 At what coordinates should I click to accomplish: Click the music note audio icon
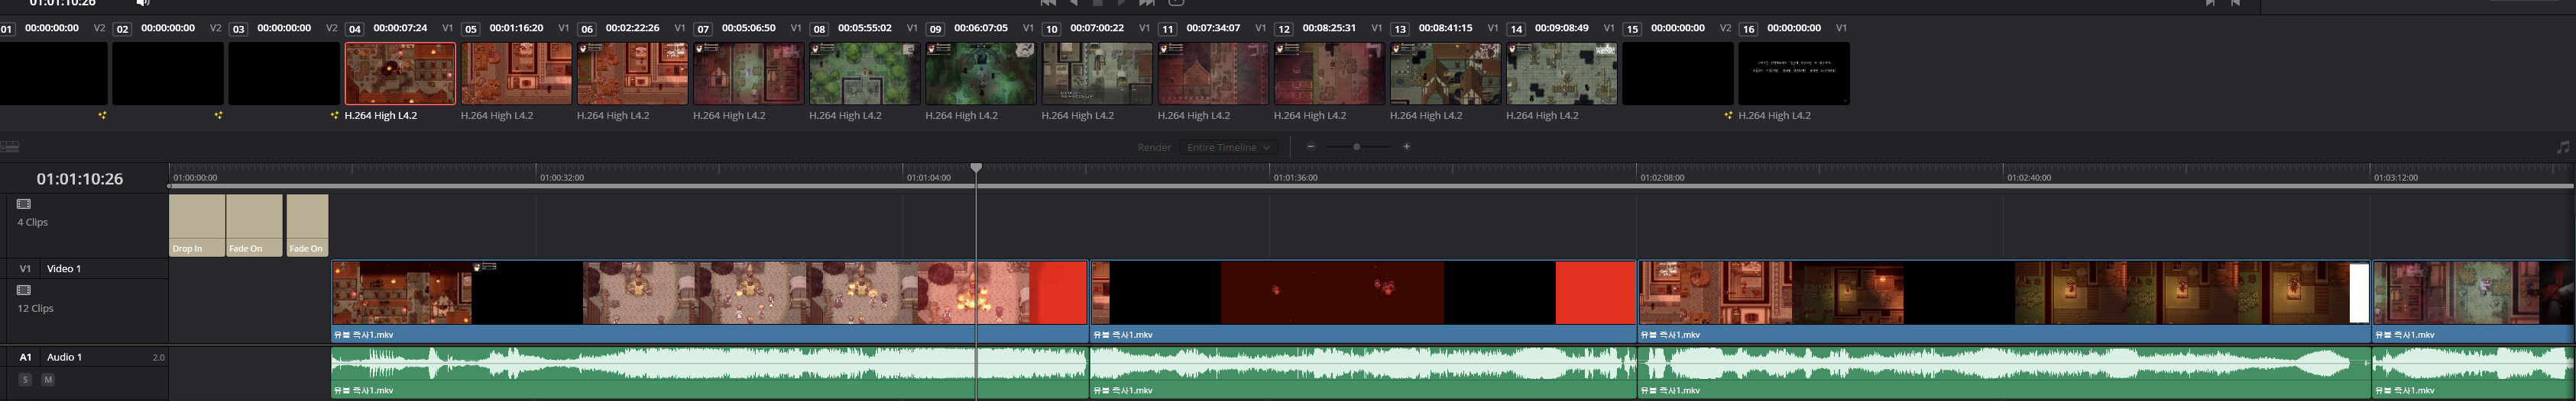point(2562,148)
